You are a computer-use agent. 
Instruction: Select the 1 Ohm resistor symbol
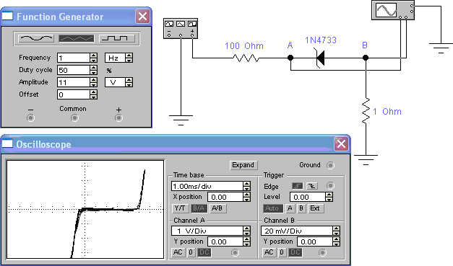click(366, 111)
